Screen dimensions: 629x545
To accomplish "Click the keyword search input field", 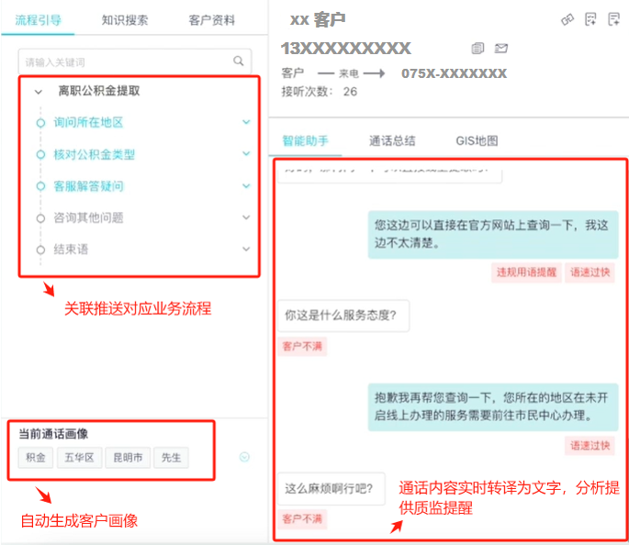I will point(135,61).
